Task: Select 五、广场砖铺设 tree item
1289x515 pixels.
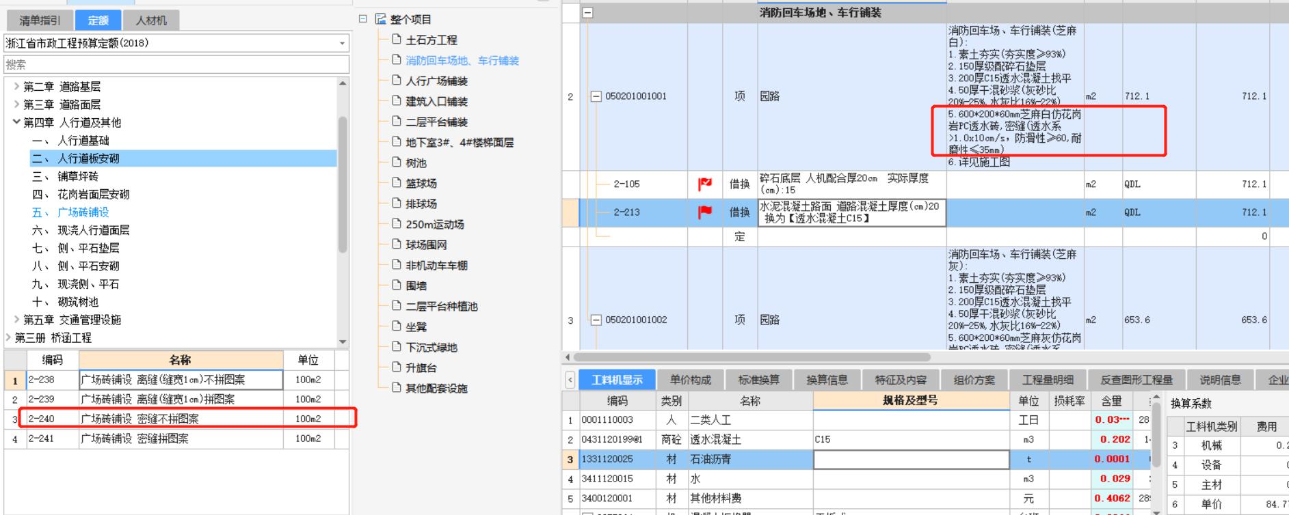Action: [x=70, y=212]
